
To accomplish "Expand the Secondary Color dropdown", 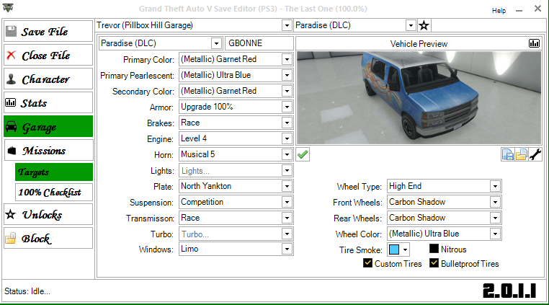I will pyautogui.click(x=287, y=91).
